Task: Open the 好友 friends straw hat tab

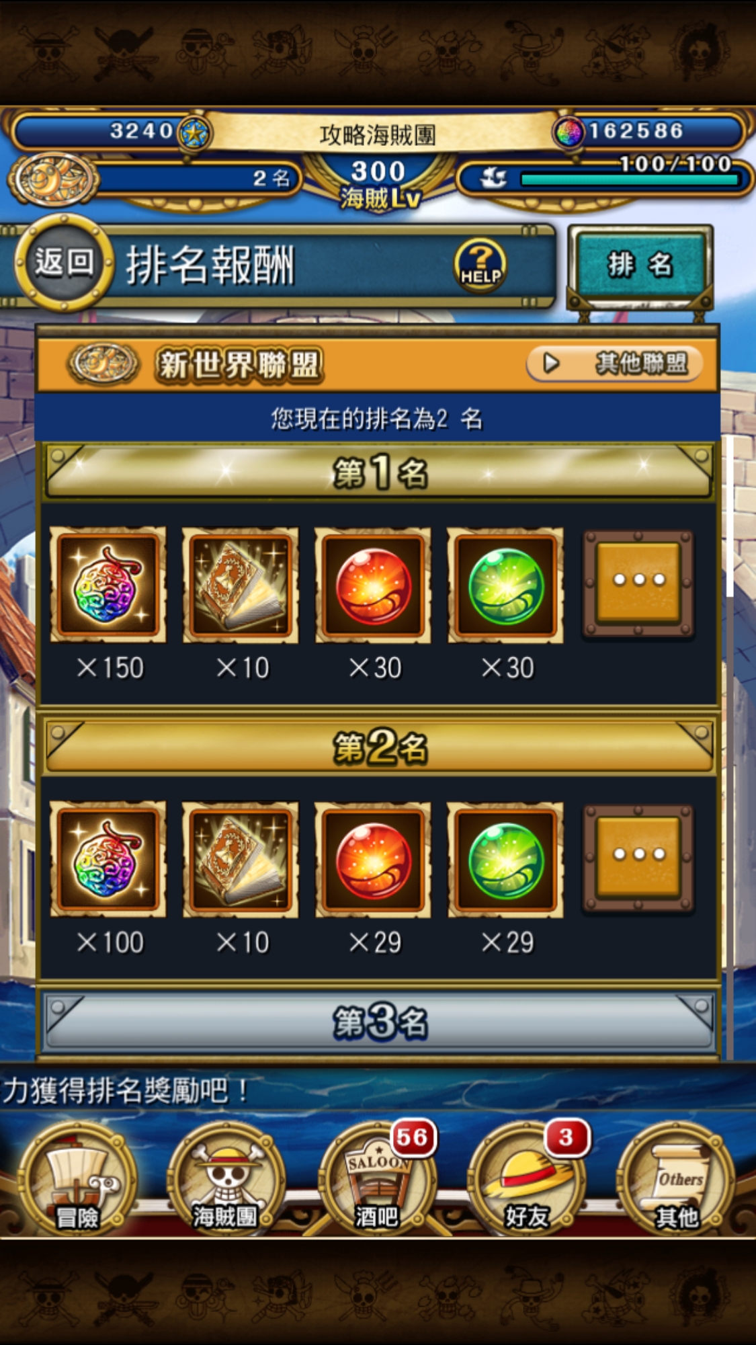Action: [x=527, y=1181]
